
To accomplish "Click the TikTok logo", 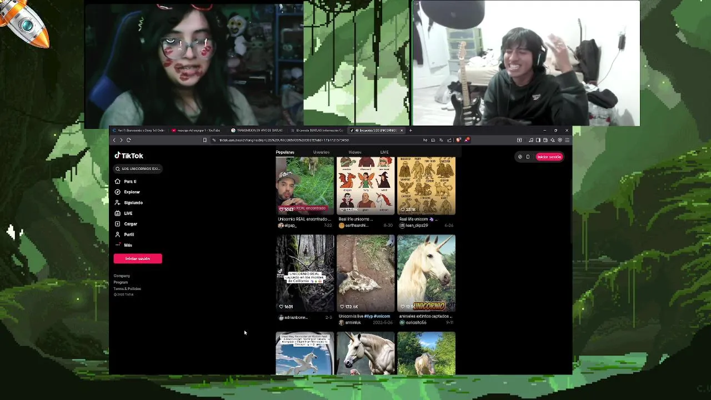I will click(129, 156).
